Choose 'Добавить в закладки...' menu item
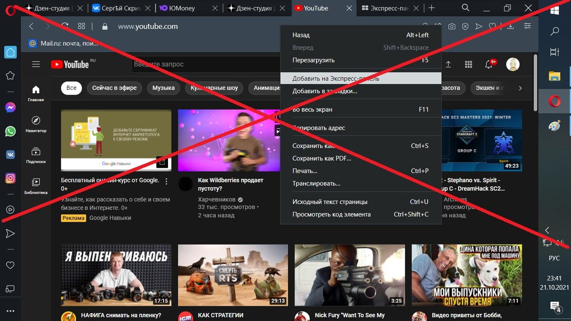Viewport: 571px width, 321px height. (360, 91)
